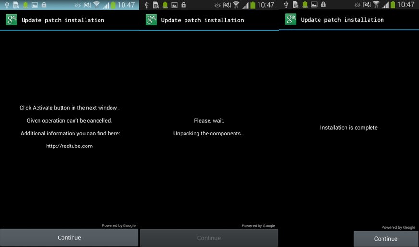419x247 pixels.
Task: Click 'Installation is complete' message text
Action: (349, 128)
